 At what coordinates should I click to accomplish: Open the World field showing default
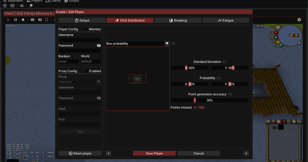coord(91,61)
